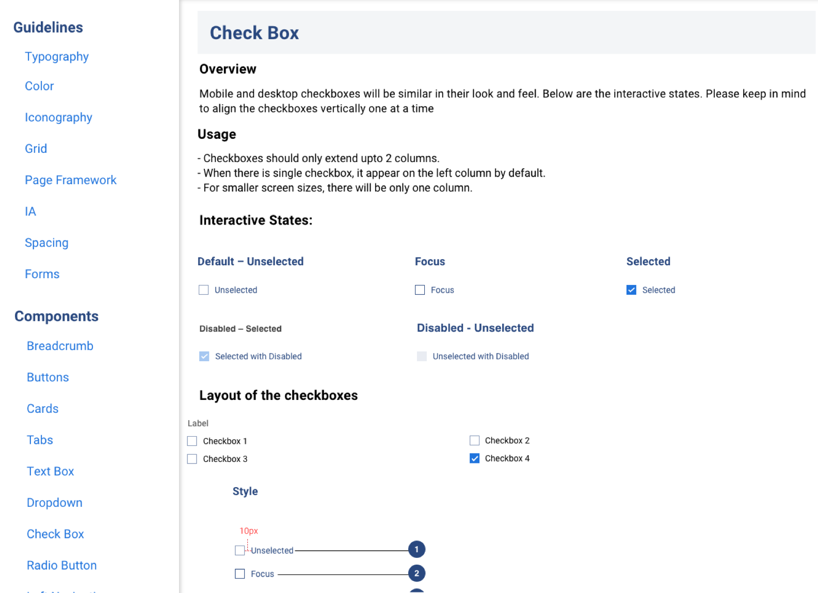The height and width of the screenshot is (593, 818).
Task: Navigate to Page Framework
Action: (x=71, y=180)
